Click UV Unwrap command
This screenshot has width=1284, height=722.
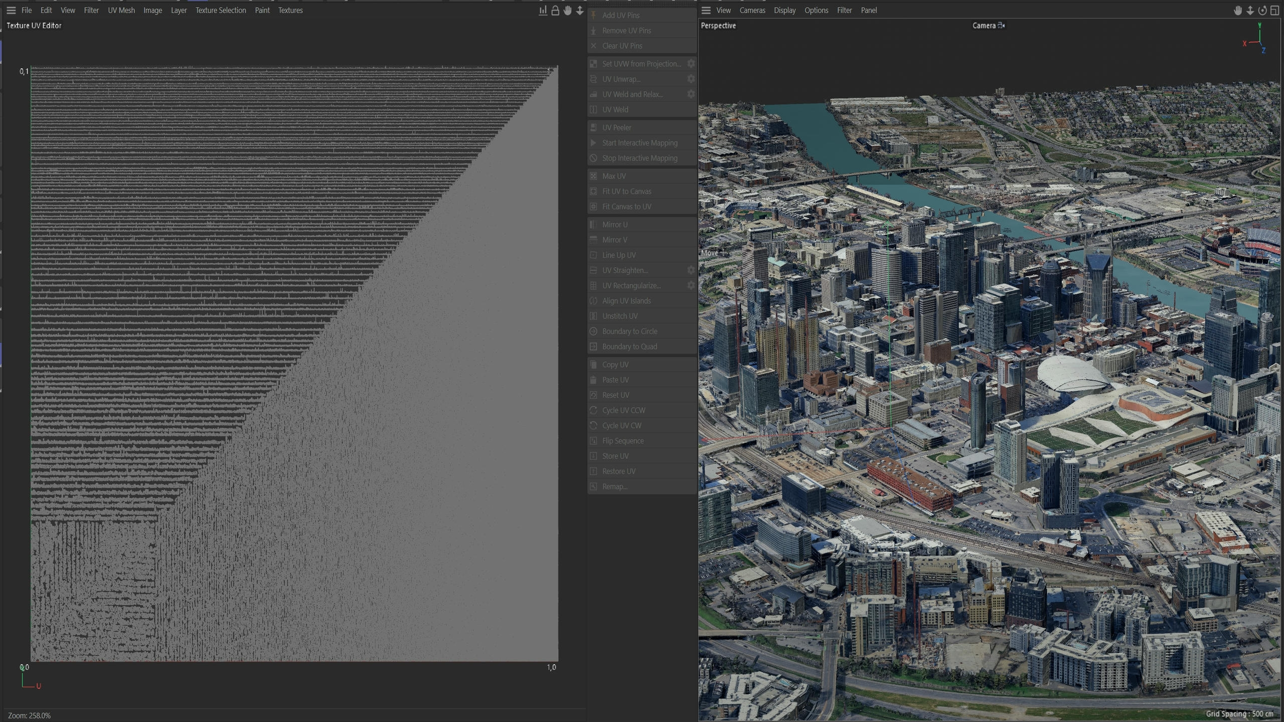tap(636, 79)
